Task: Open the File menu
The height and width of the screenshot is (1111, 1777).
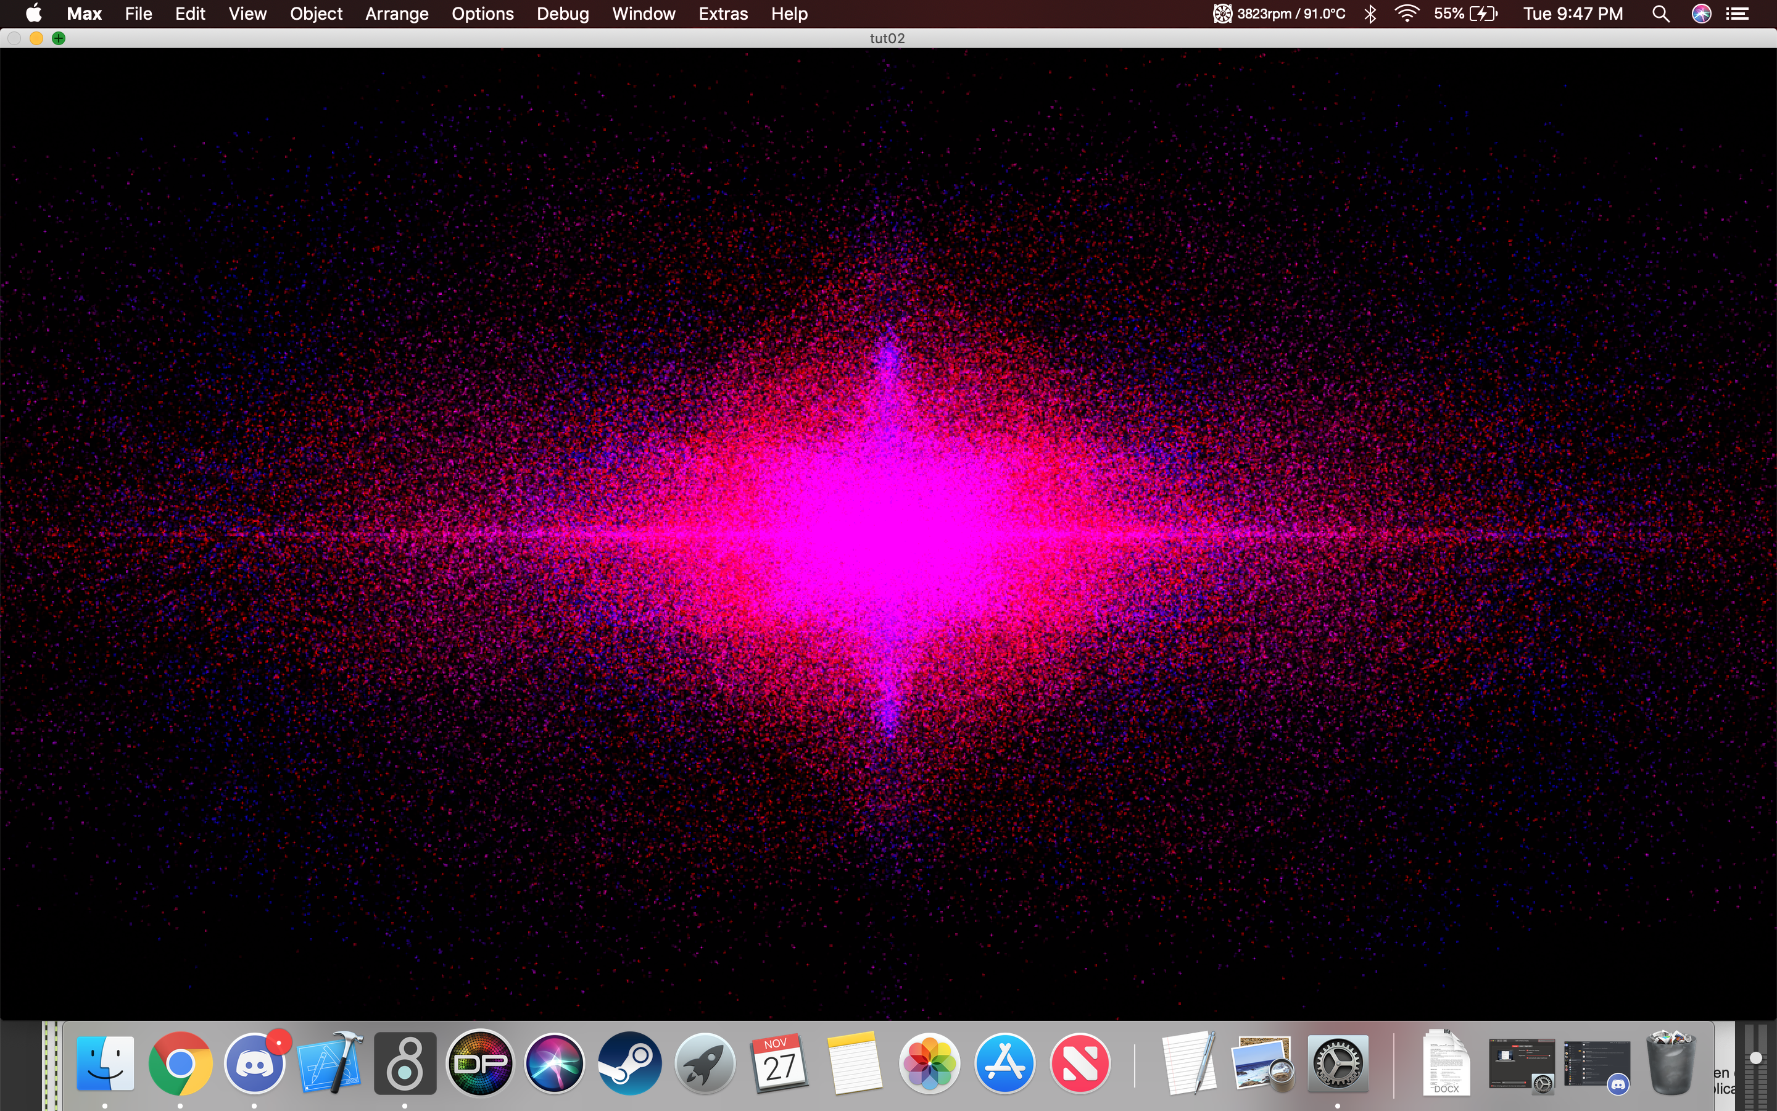Action: click(x=138, y=13)
